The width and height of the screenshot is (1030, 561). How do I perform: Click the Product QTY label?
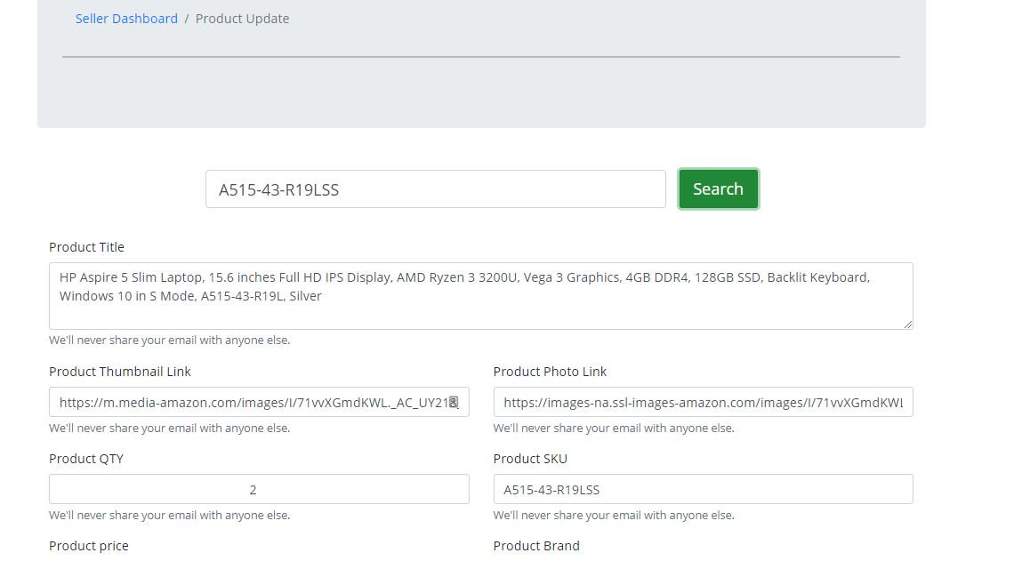coord(86,459)
